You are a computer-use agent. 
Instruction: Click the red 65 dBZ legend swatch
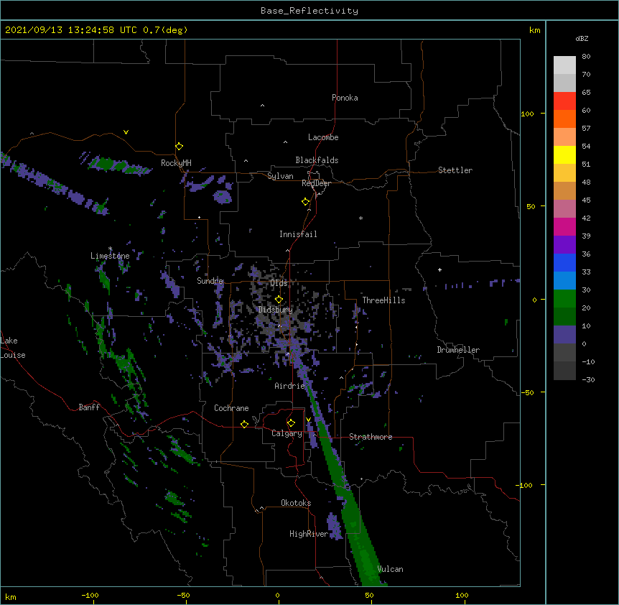click(x=564, y=101)
